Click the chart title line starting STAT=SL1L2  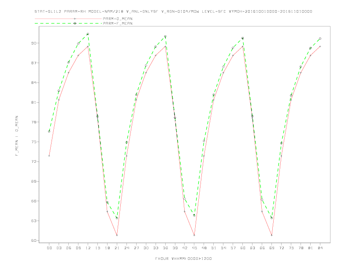pos(173,11)
